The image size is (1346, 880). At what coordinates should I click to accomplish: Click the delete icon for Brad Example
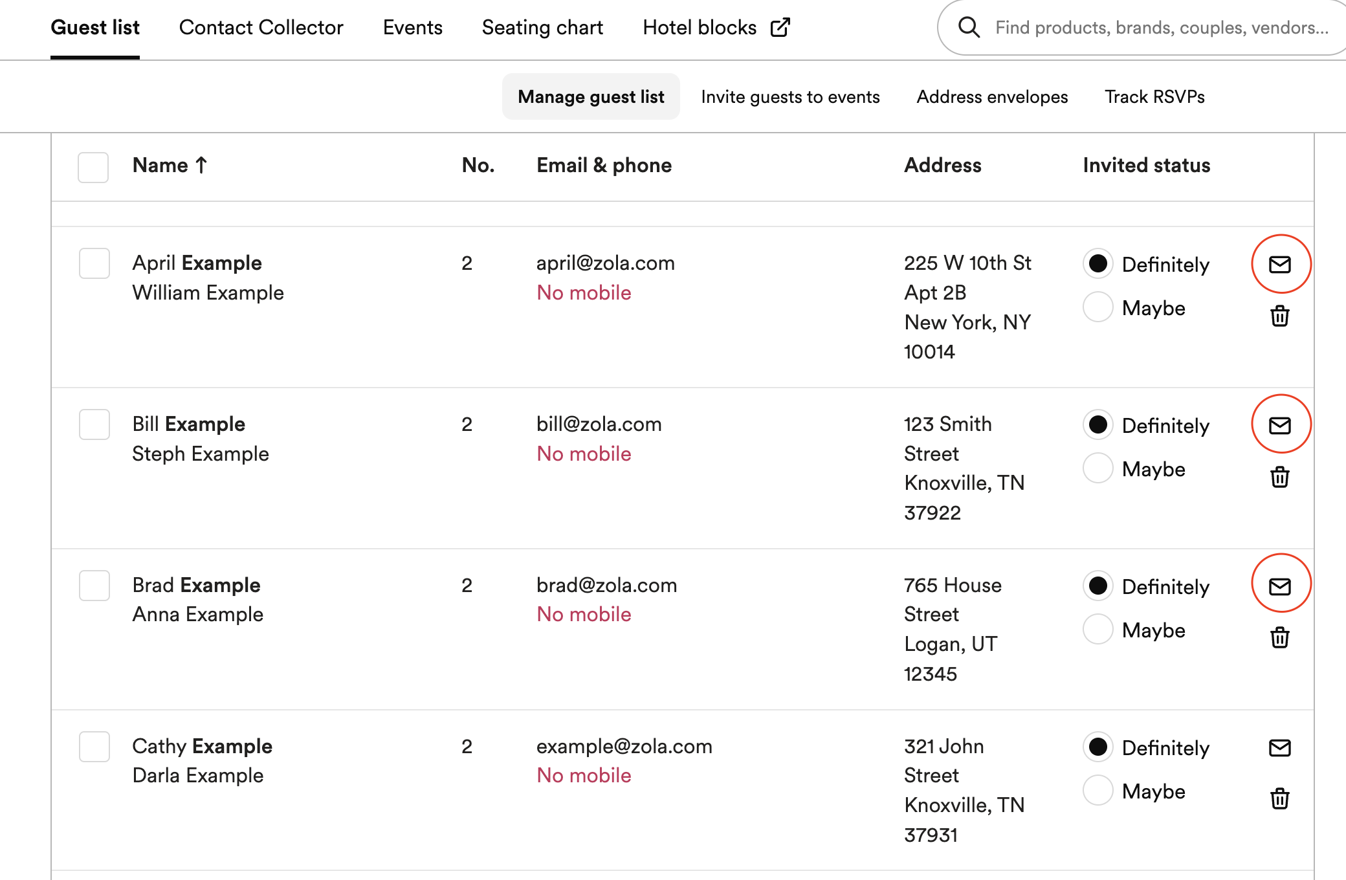click(1279, 637)
